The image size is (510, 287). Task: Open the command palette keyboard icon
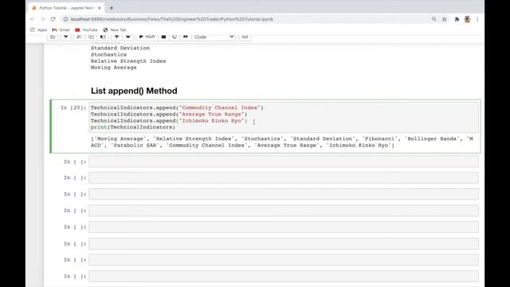coord(245,37)
